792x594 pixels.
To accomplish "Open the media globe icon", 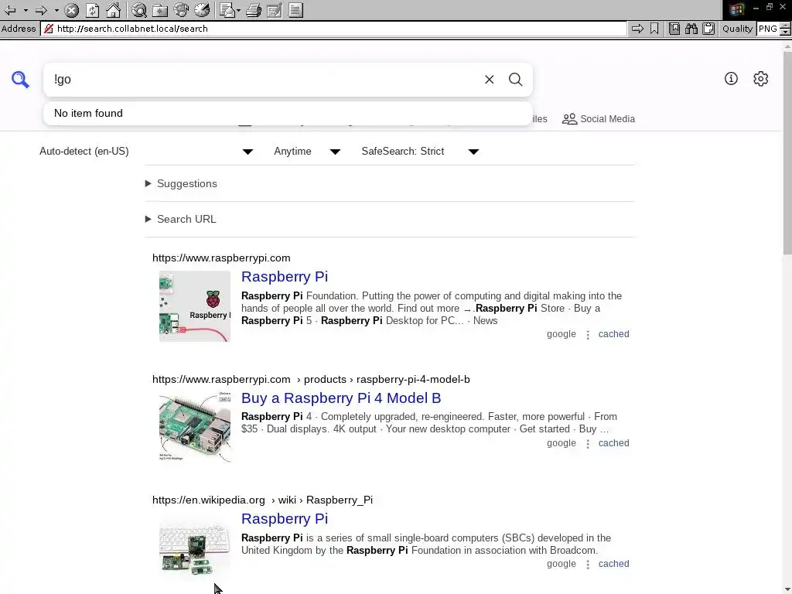I will pos(181,10).
